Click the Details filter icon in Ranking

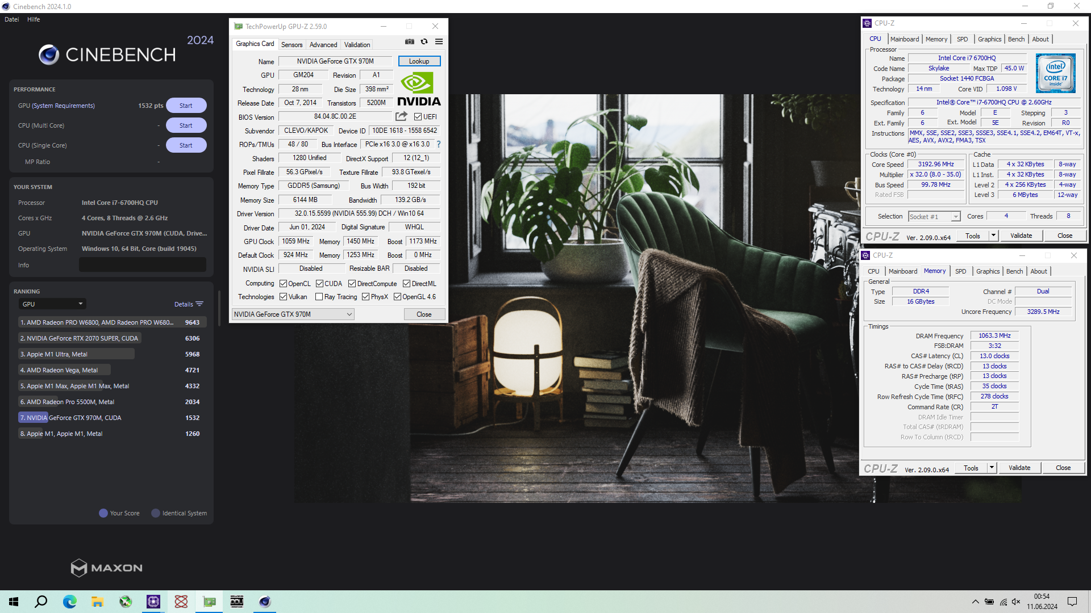click(199, 304)
